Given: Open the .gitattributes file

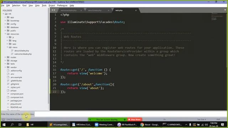Looking at the screenshot, I should (x=16, y=81).
